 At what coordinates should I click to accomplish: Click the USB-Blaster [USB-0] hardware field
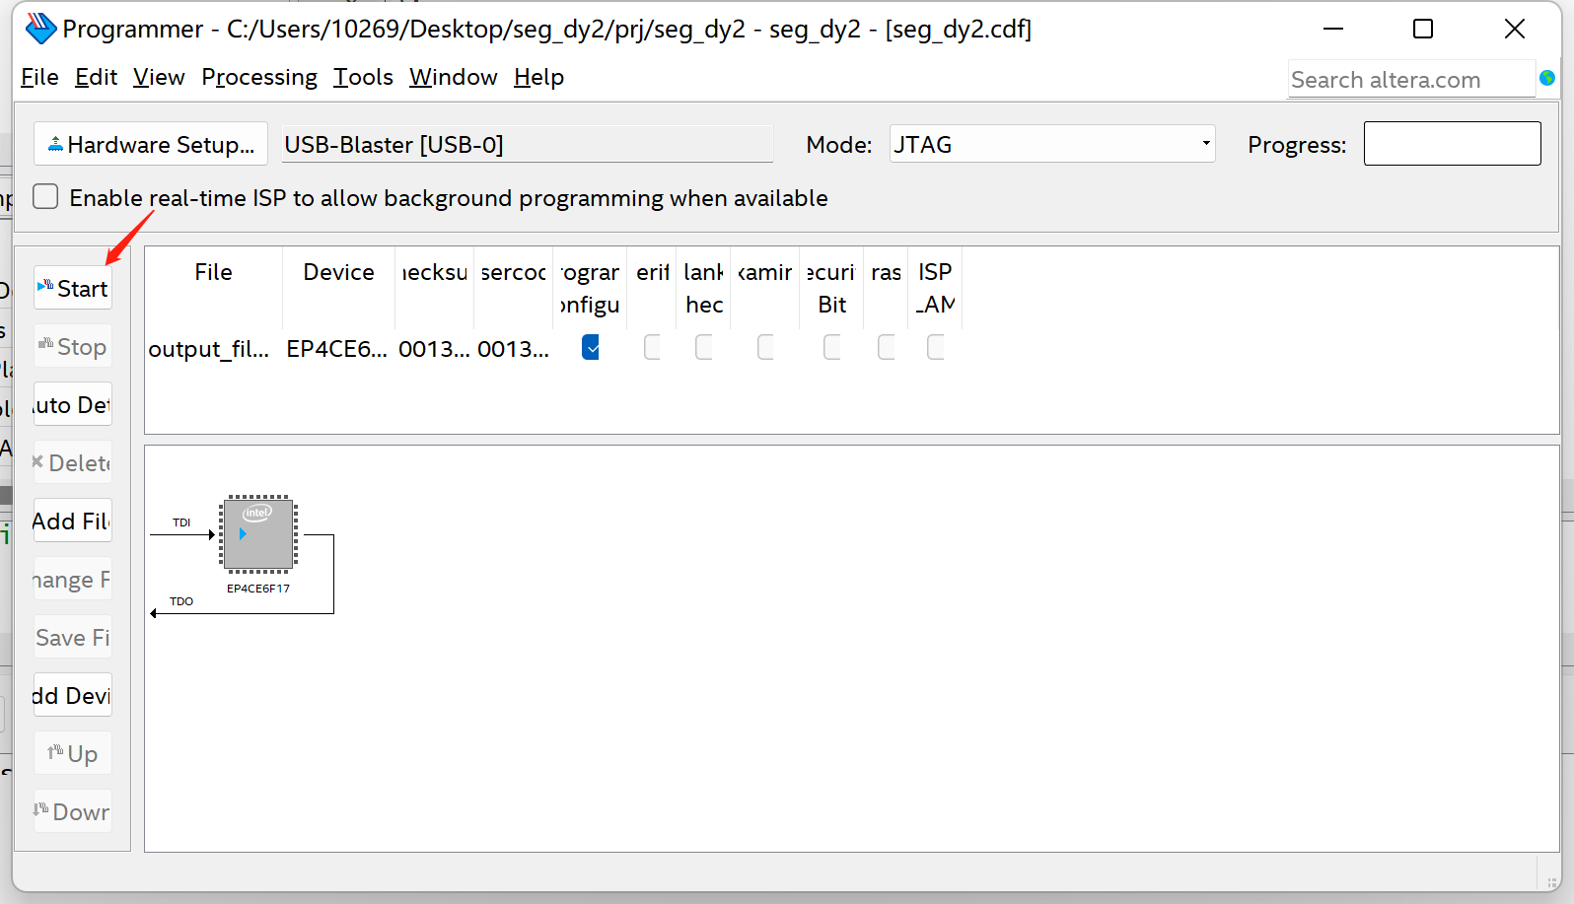coord(527,144)
